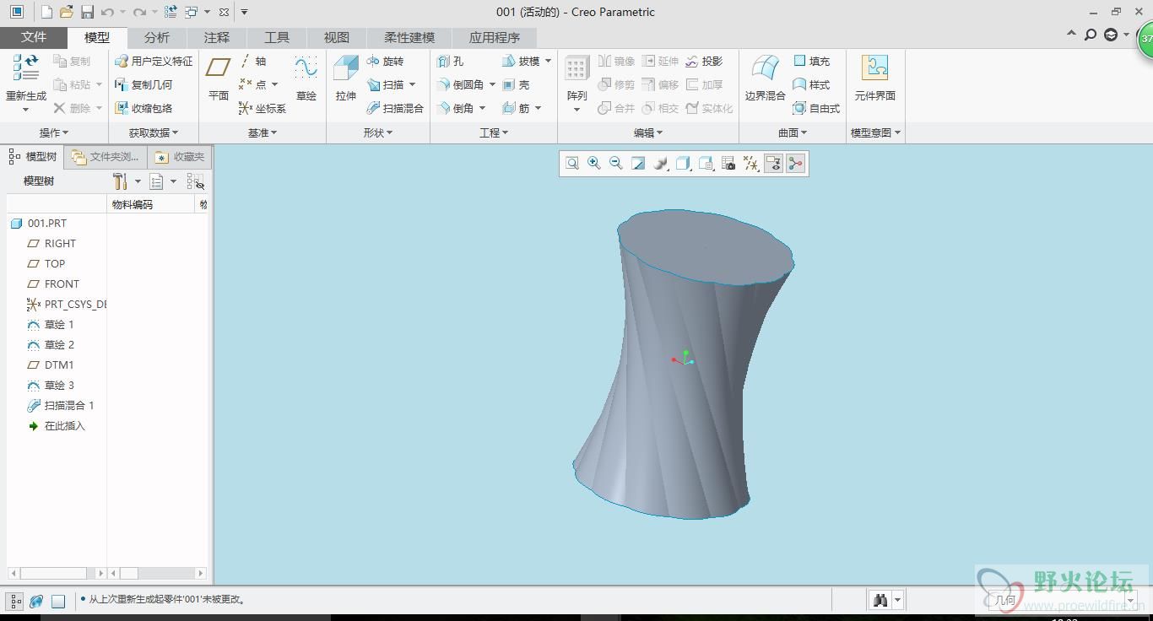Click the save icon in quick access toolbar
The width and height of the screenshot is (1153, 621).
point(87,12)
